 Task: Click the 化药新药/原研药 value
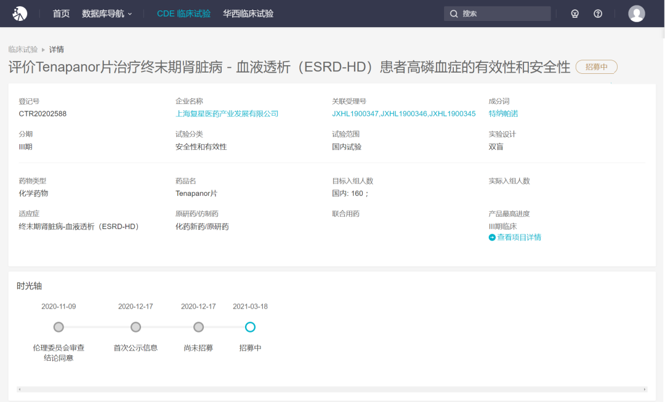point(202,227)
